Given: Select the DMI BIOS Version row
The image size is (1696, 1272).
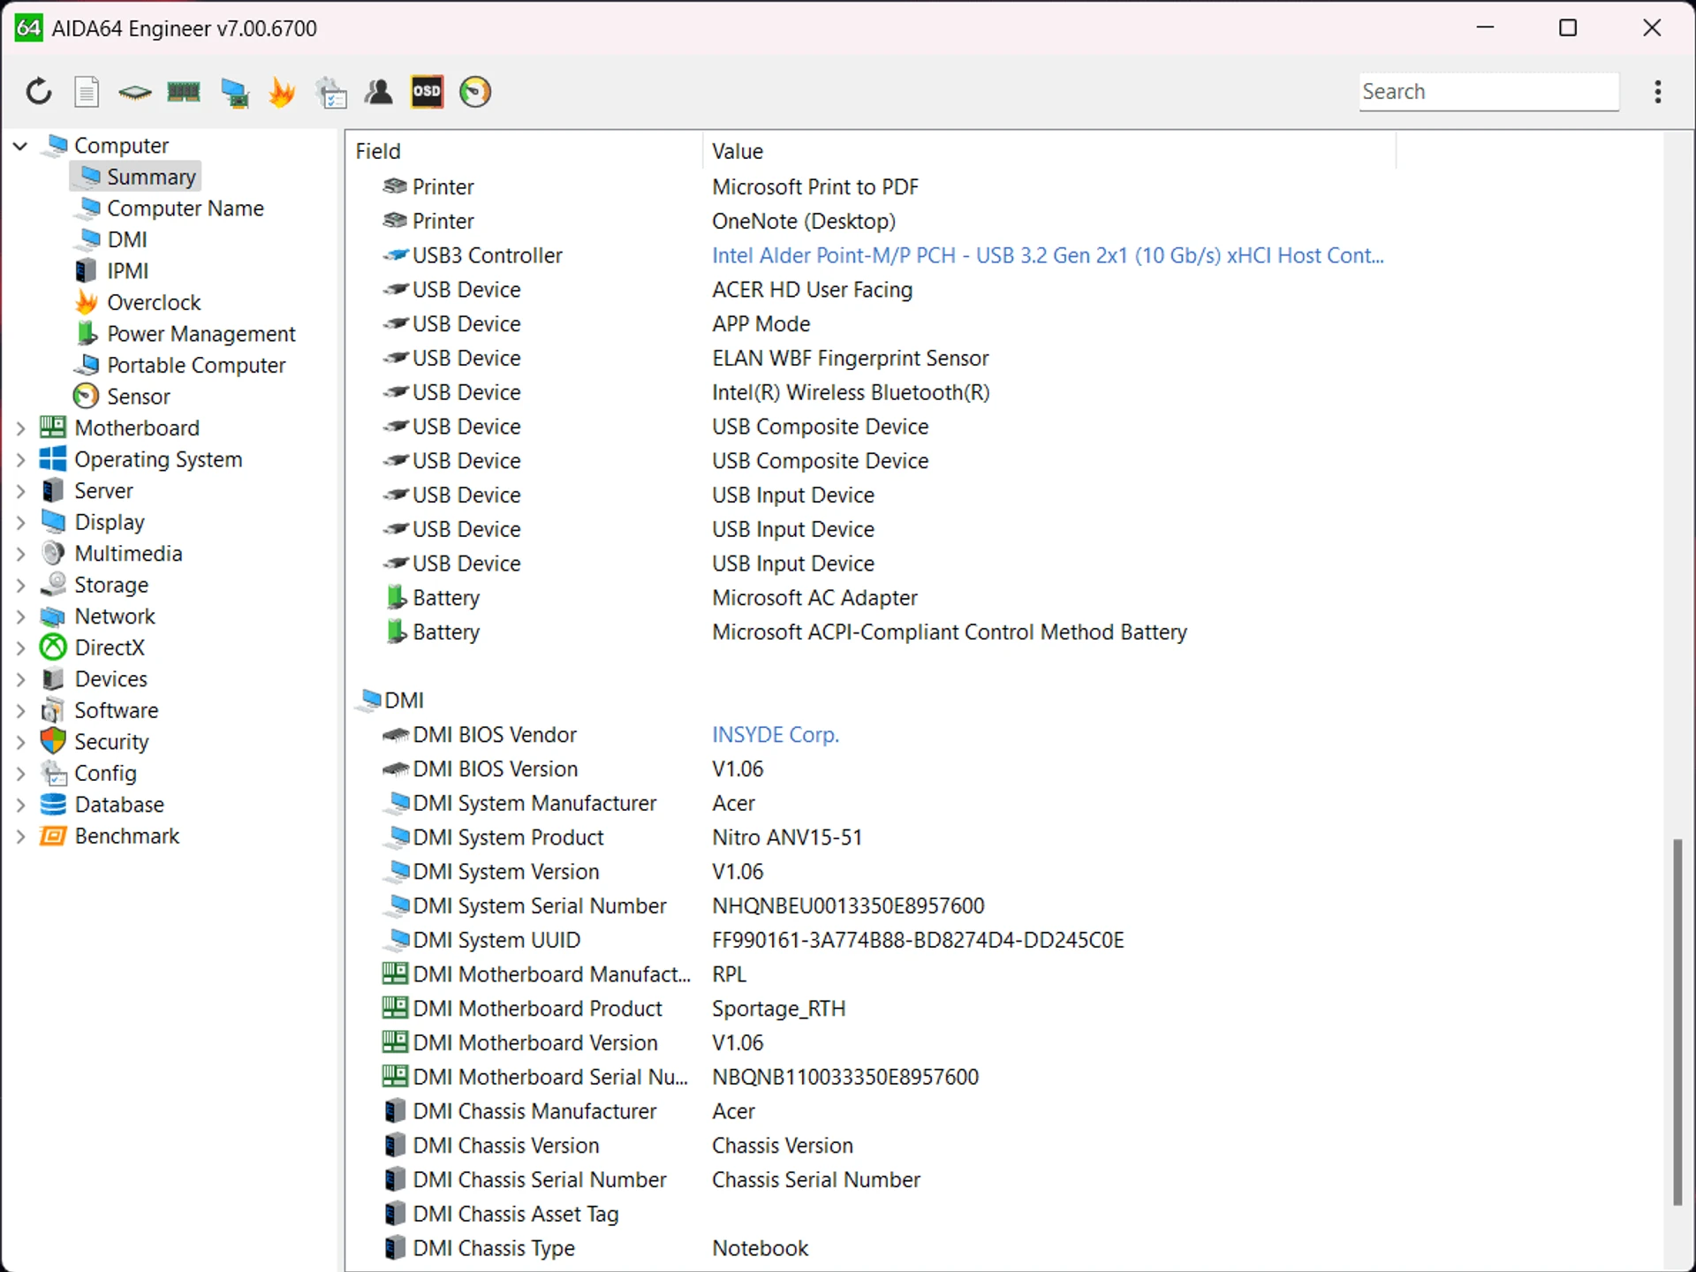Looking at the screenshot, I should coord(869,768).
